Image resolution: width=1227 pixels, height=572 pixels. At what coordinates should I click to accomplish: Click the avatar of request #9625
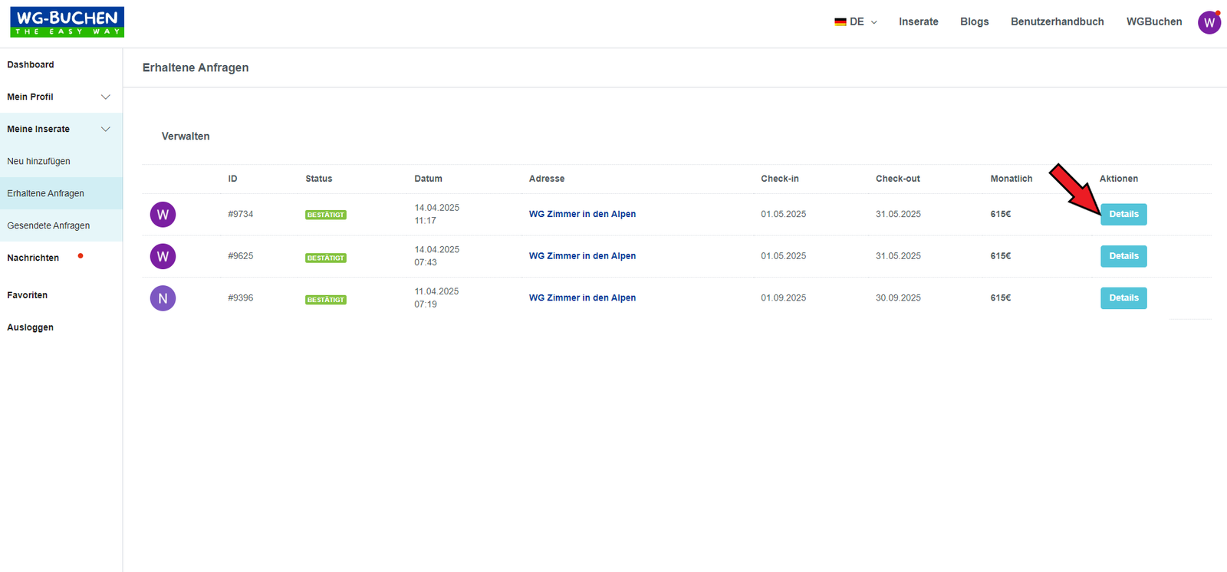[163, 256]
